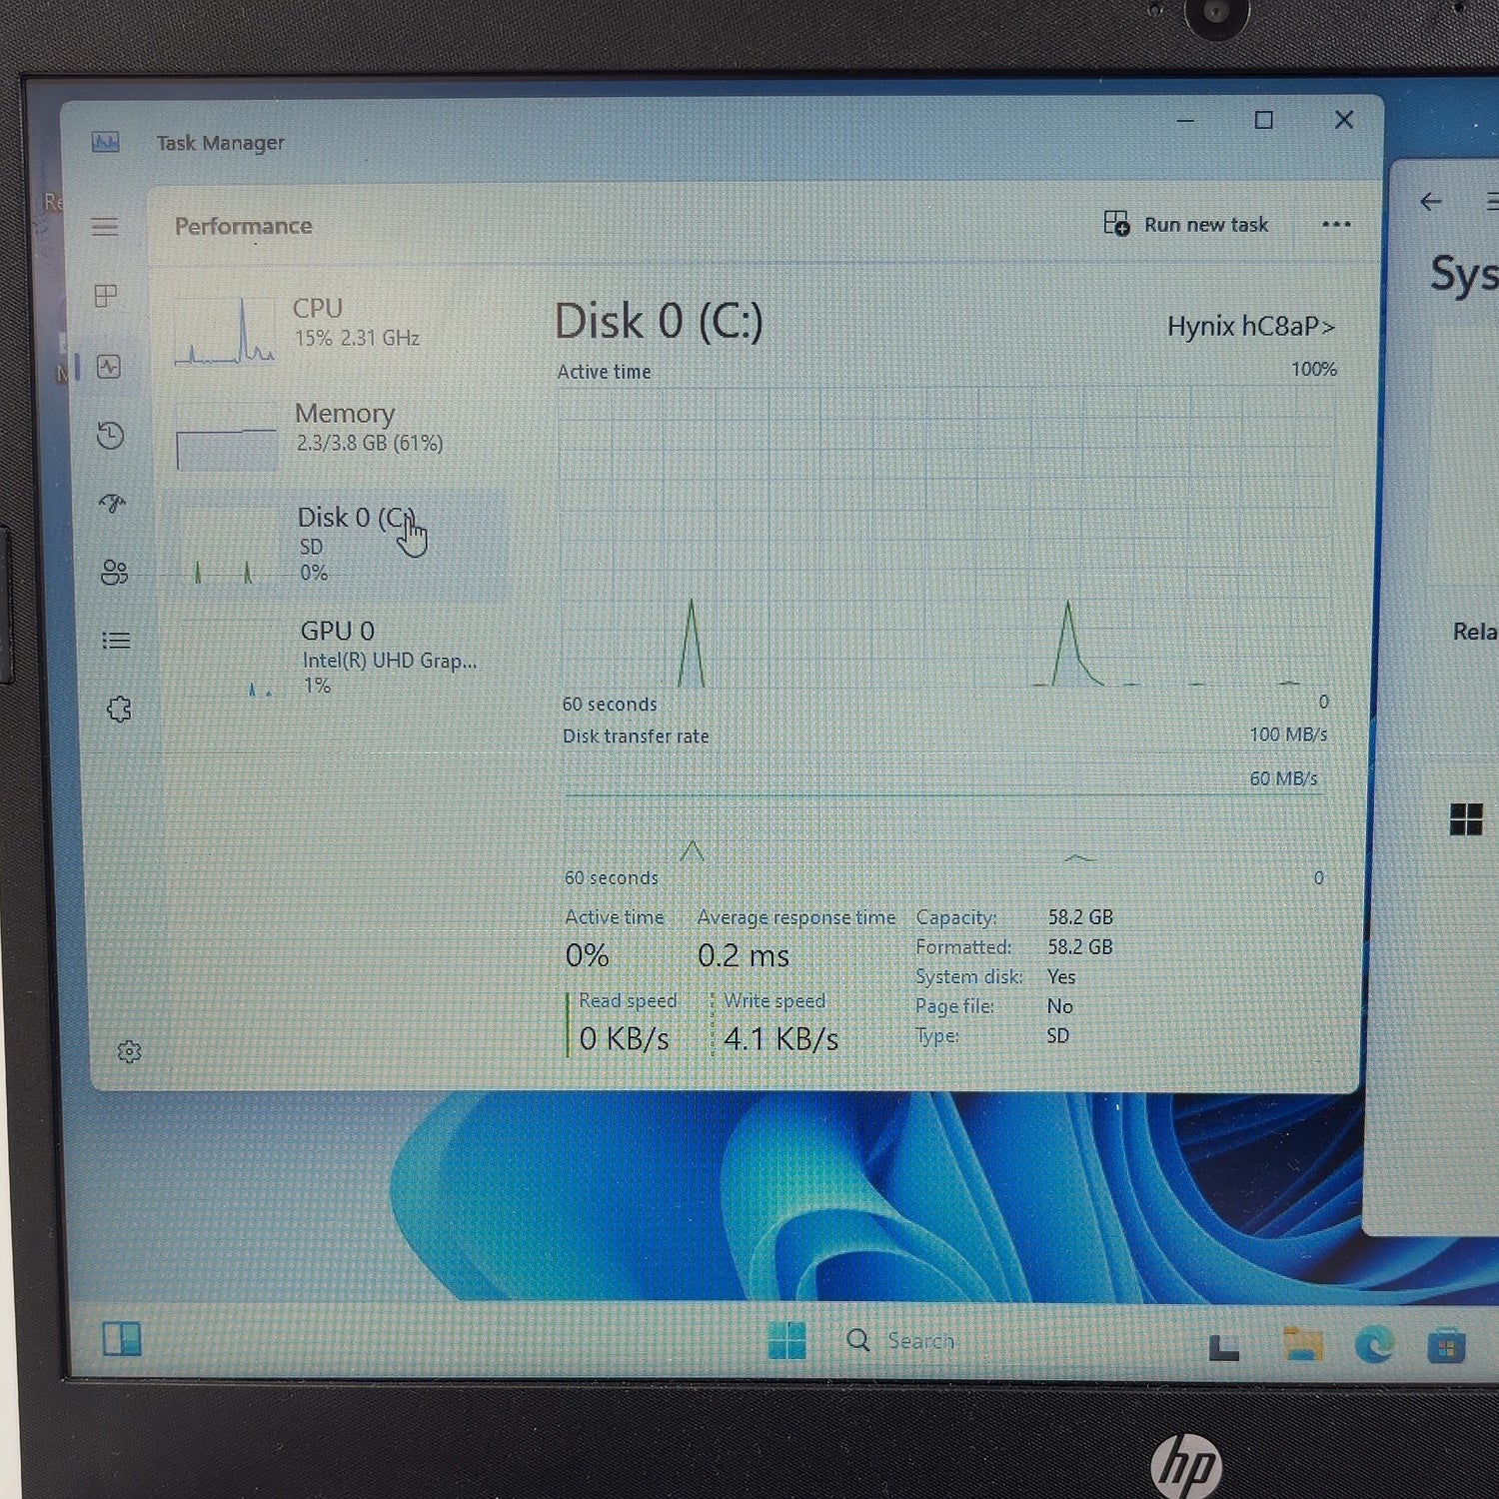
Task: Open the Windows Start button on taskbar
Action: (786, 1340)
